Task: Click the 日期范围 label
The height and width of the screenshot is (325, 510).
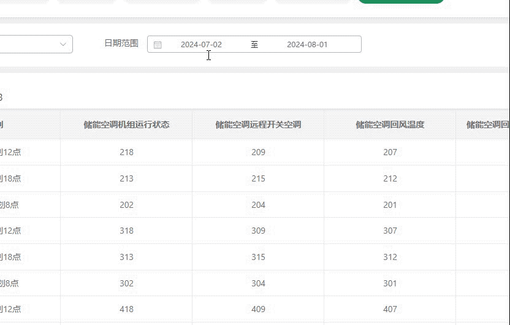Action: tap(121, 44)
